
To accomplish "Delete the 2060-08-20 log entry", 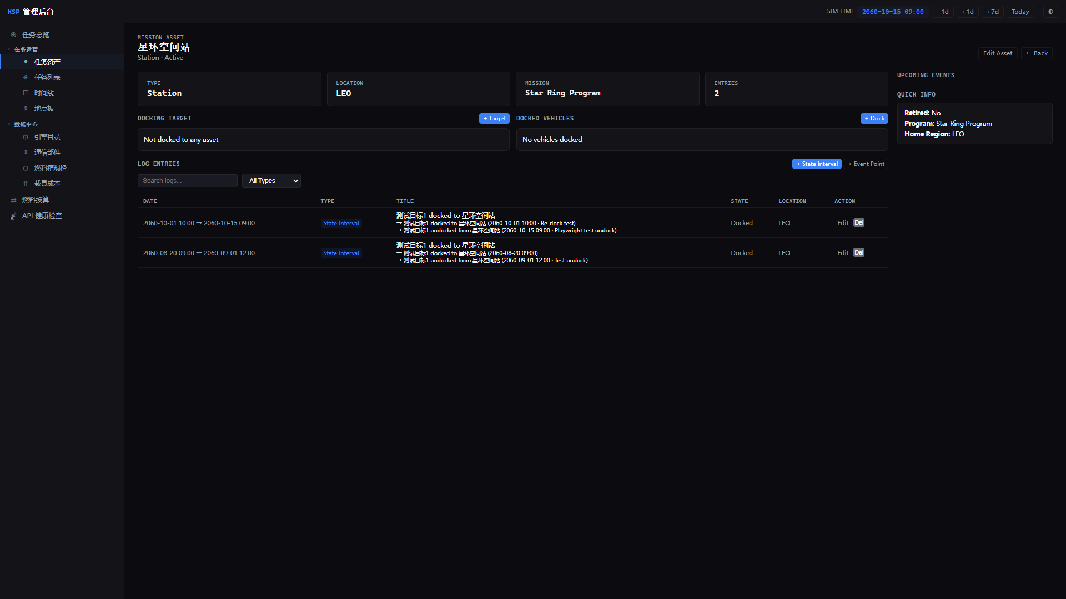I will [859, 253].
